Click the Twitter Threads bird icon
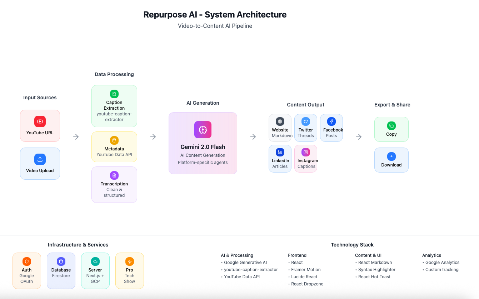The height and width of the screenshot is (299, 479). coord(306,121)
